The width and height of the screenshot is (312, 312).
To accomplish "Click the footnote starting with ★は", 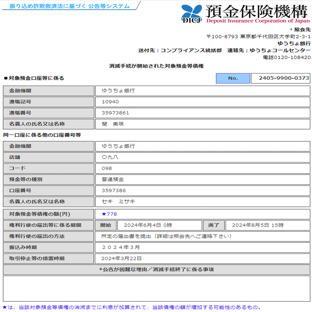I will (132, 307).
